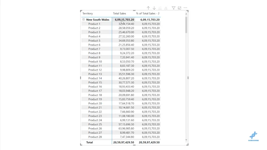Click Total Sales value 20,59,97,429.50
This screenshot has height=150, width=267.
pos(123,142)
